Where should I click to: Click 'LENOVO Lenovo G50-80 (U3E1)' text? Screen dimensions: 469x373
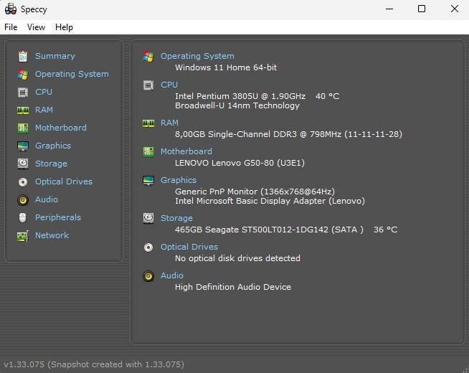click(x=240, y=163)
